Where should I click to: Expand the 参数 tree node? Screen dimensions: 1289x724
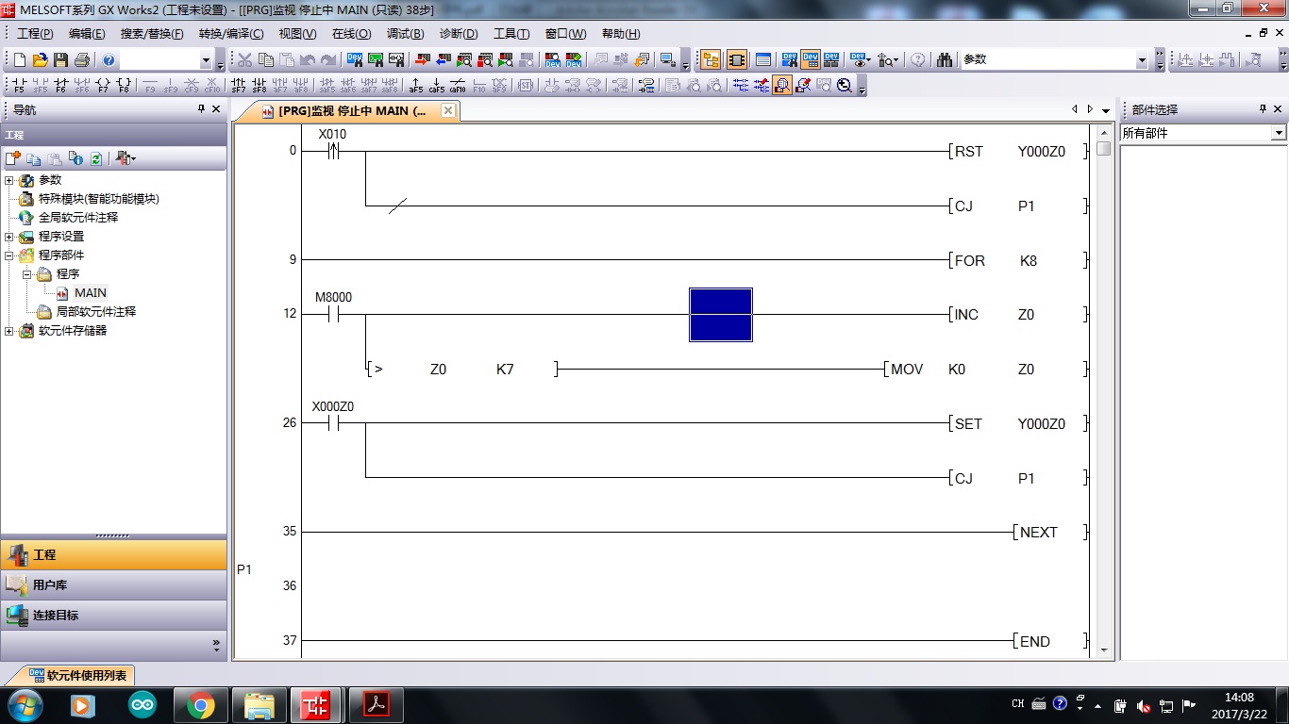pyautogui.click(x=9, y=180)
